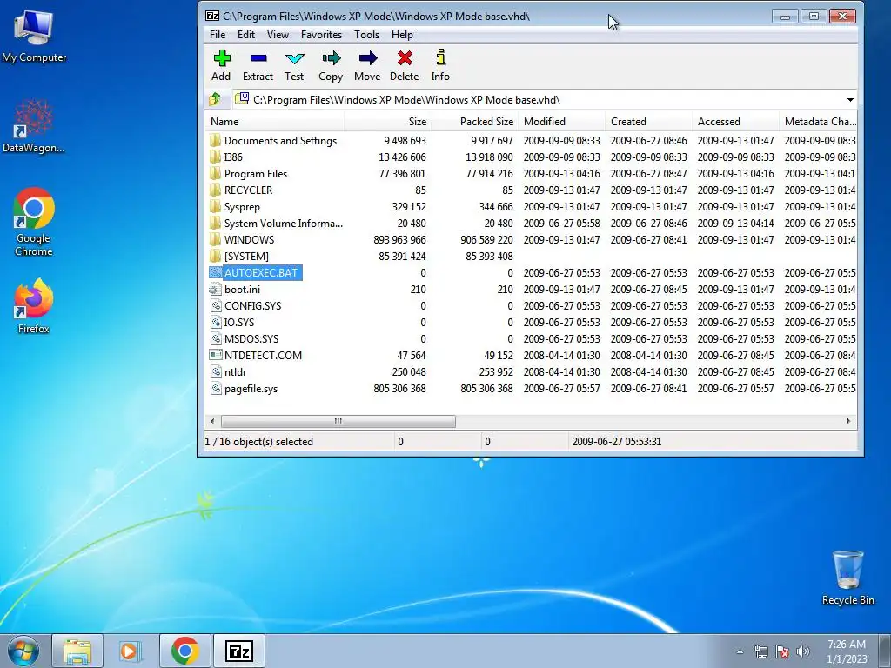Open the Tools menu

tap(366, 35)
